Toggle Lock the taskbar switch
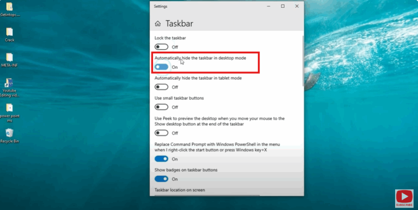This screenshot has height=210, width=418. (x=162, y=47)
